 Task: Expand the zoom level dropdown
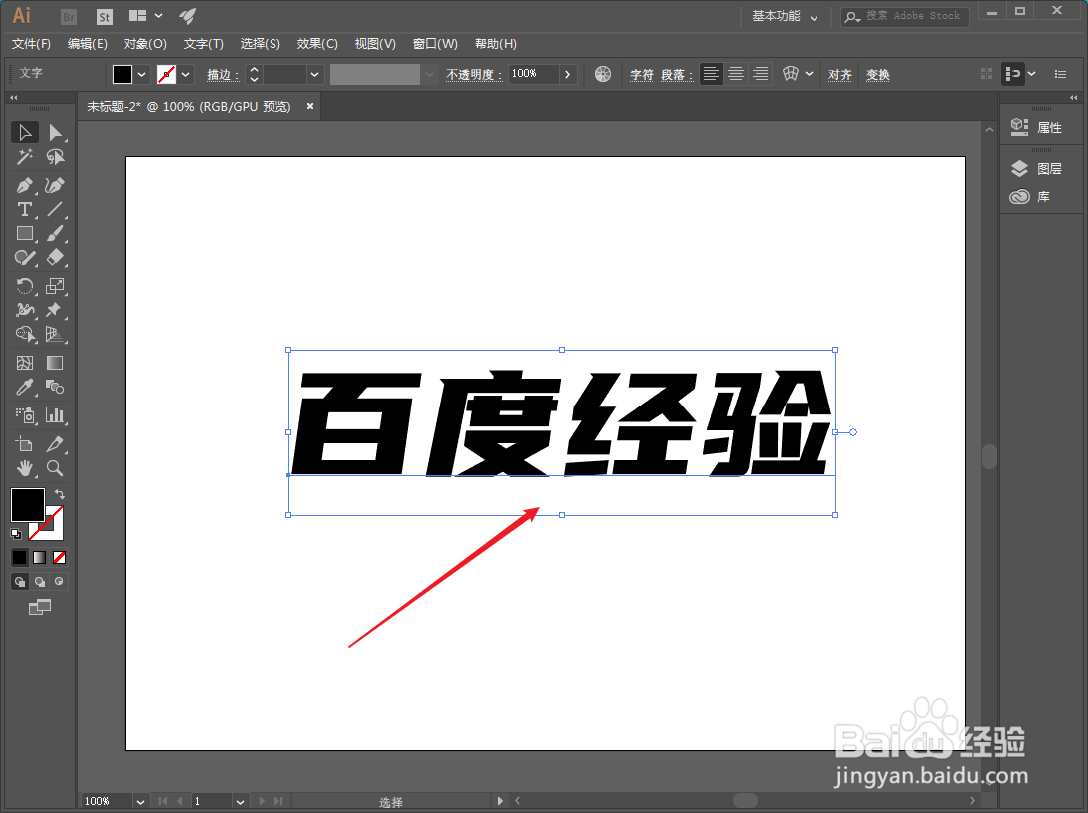point(140,801)
